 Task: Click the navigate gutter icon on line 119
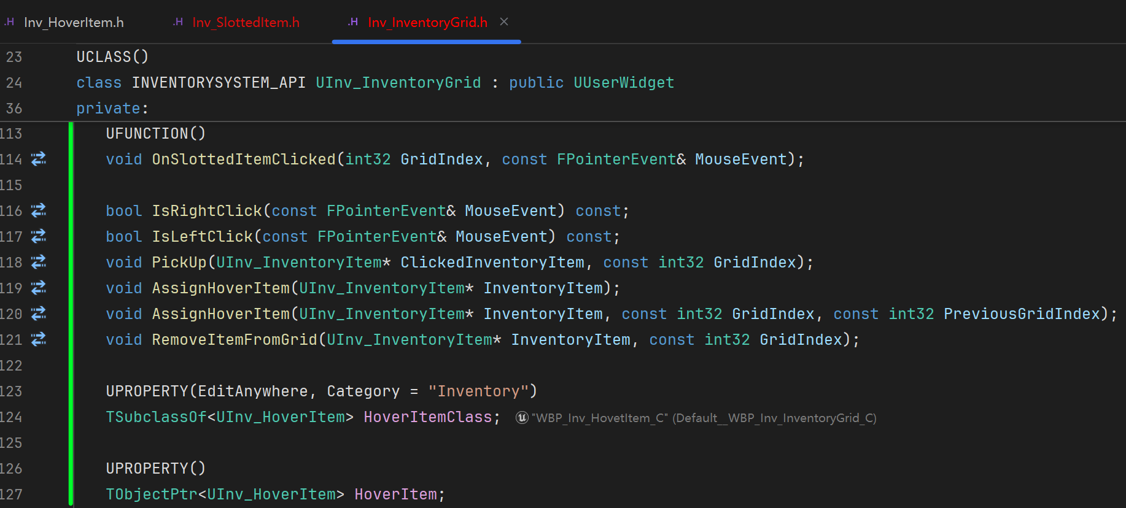[39, 288]
